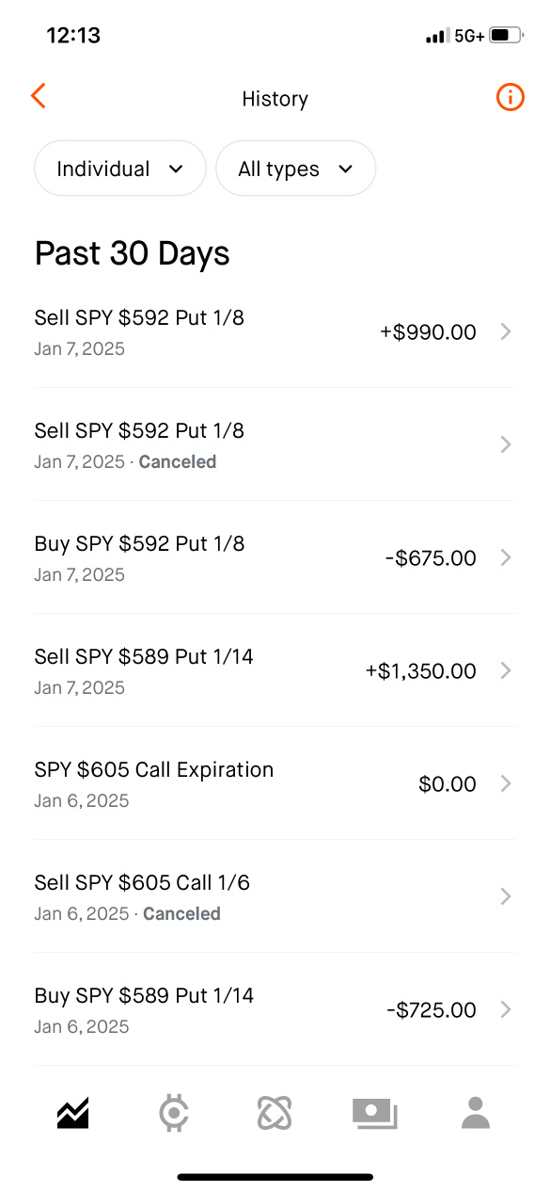Open Buy SPY $589 Put 1/14 transaction
Viewport: 550px width, 1192px height.
pyautogui.click(x=275, y=1009)
